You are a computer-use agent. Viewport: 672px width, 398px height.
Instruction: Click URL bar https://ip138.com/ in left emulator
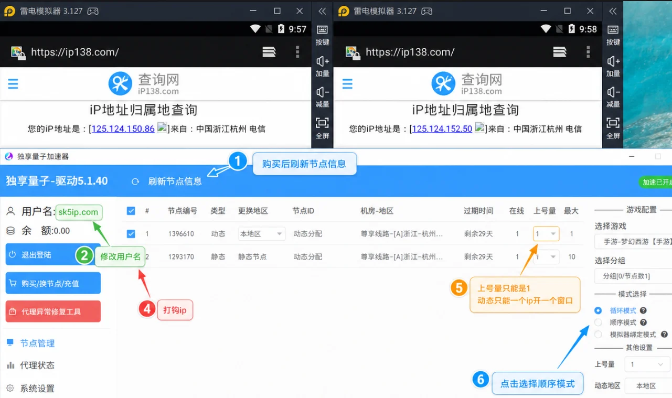[x=75, y=52]
